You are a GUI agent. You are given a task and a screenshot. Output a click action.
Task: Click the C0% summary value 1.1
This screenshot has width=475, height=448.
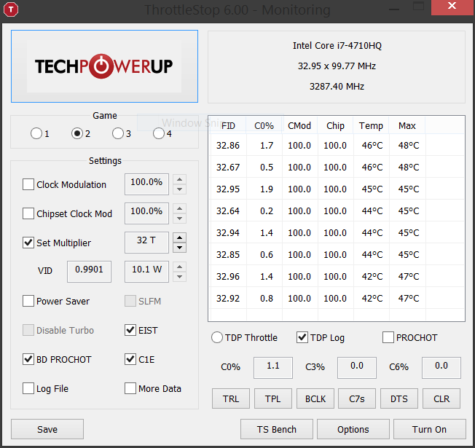click(x=273, y=367)
